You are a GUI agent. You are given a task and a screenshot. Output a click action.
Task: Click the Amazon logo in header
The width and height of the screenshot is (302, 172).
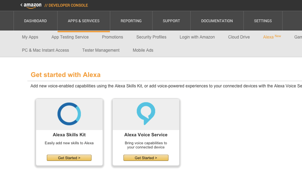point(33,5)
